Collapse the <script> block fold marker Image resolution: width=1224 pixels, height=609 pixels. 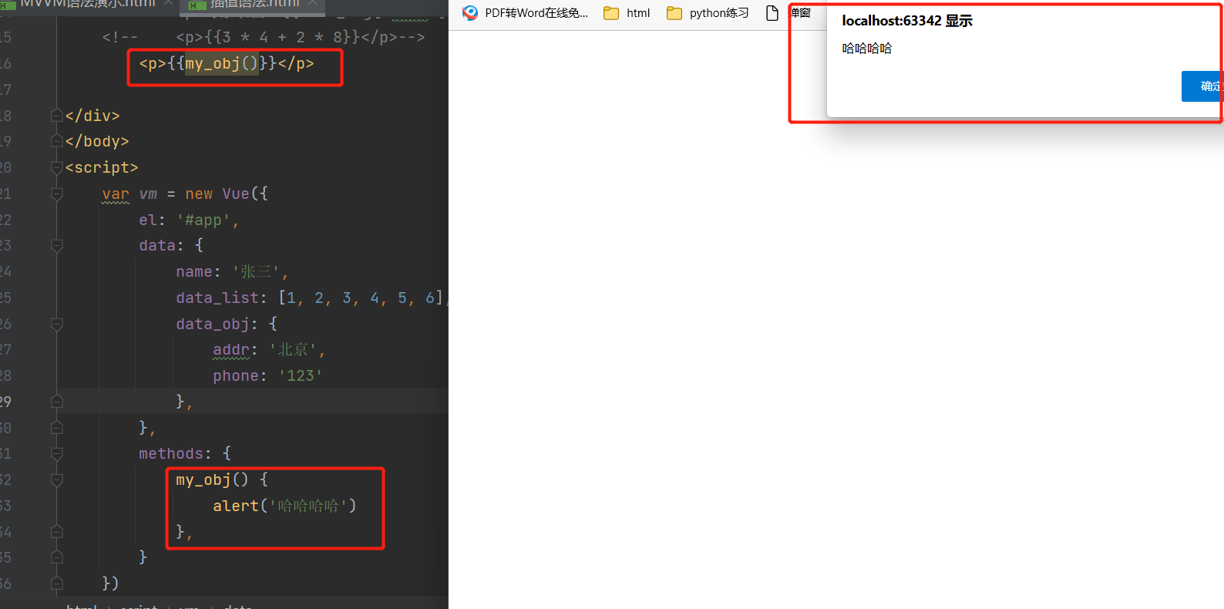(56, 167)
